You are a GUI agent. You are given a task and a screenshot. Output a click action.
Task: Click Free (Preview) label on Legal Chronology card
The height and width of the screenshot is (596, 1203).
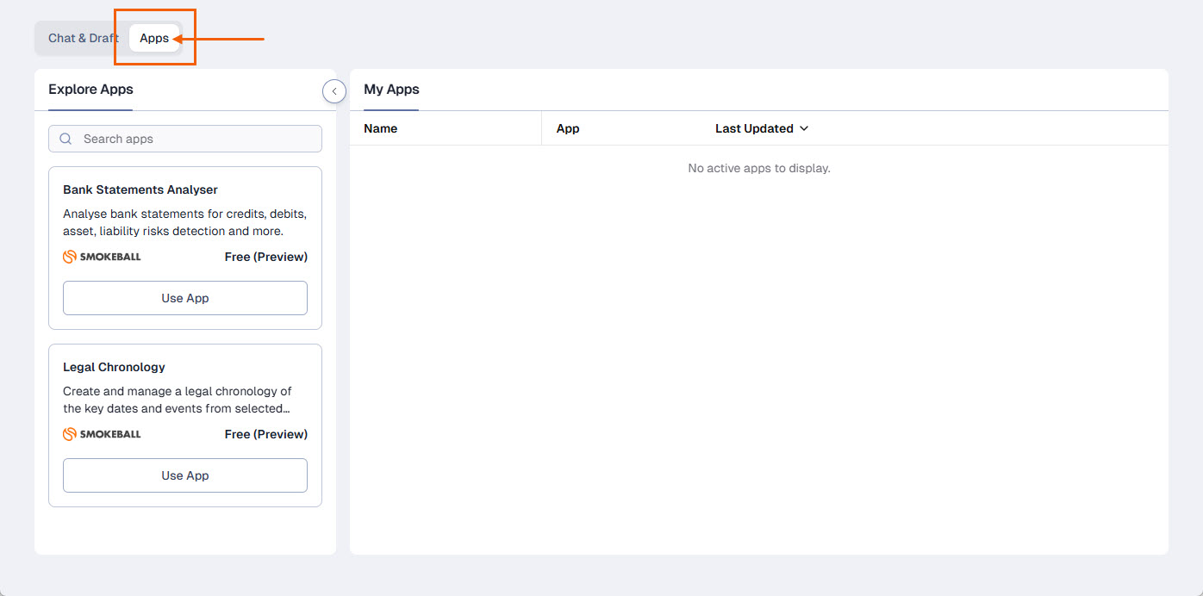(x=265, y=434)
